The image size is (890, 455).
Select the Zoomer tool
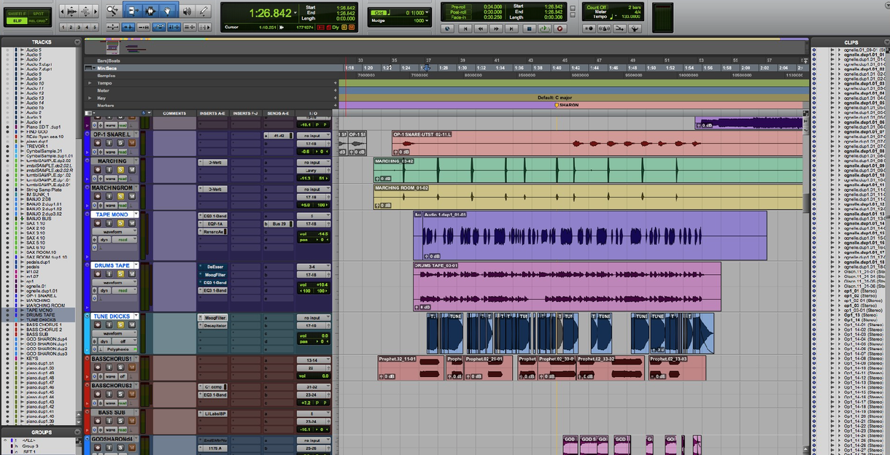point(113,11)
